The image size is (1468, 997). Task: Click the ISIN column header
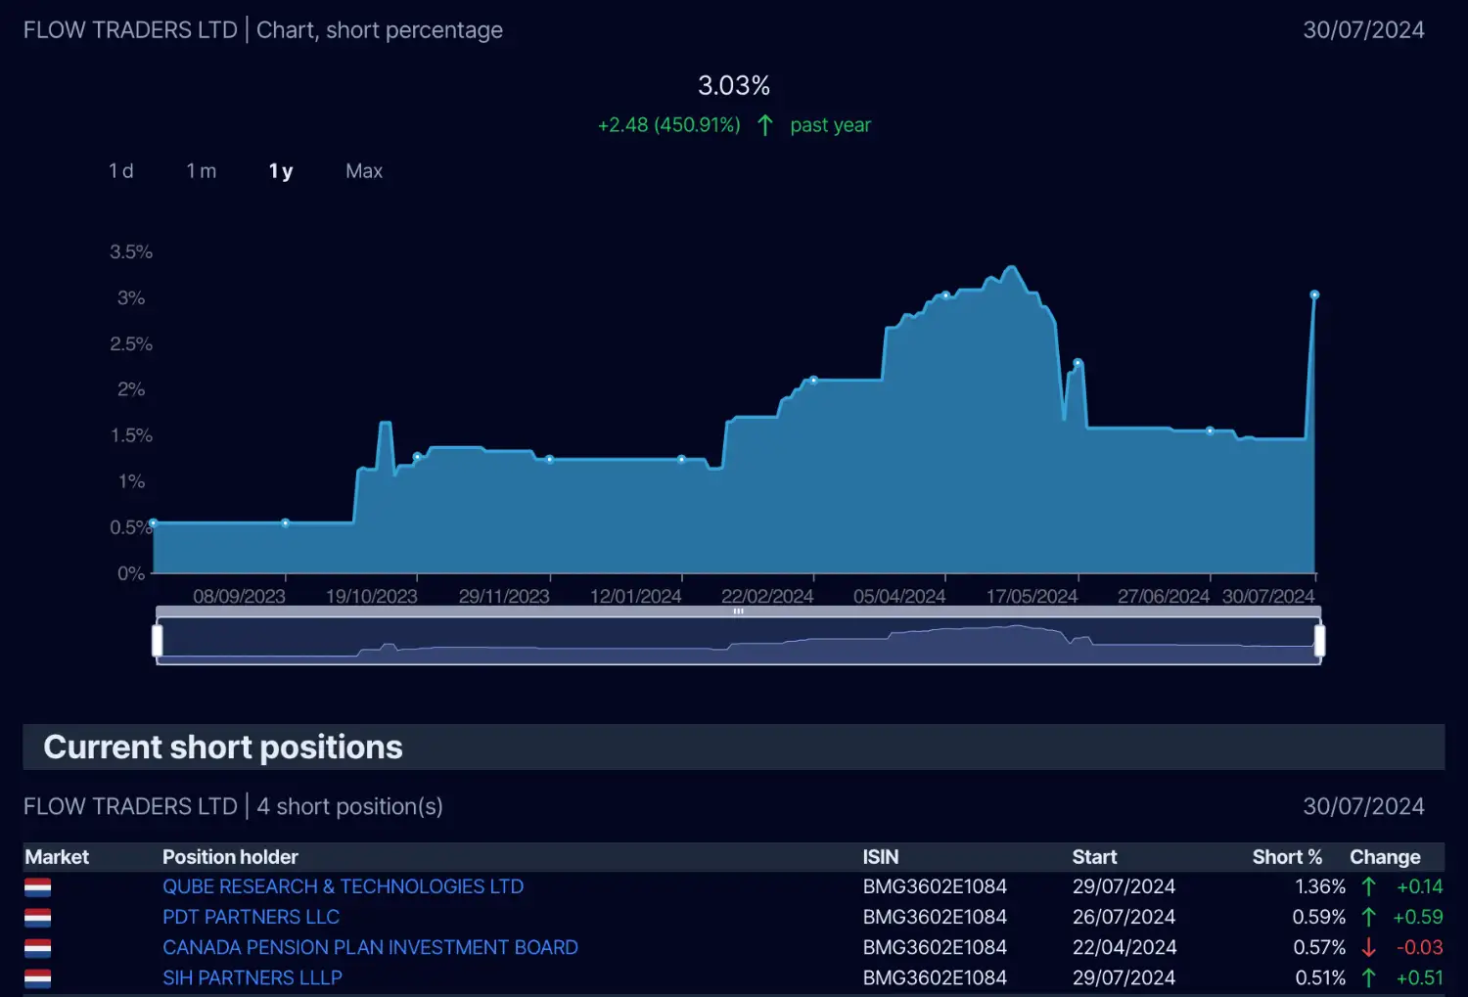[881, 857]
